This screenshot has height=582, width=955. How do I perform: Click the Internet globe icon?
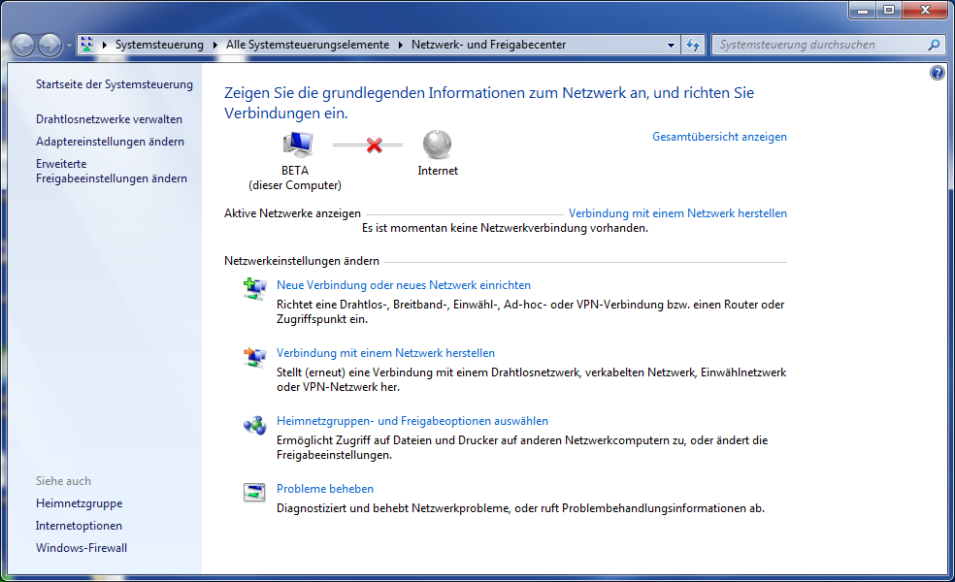coord(437,145)
